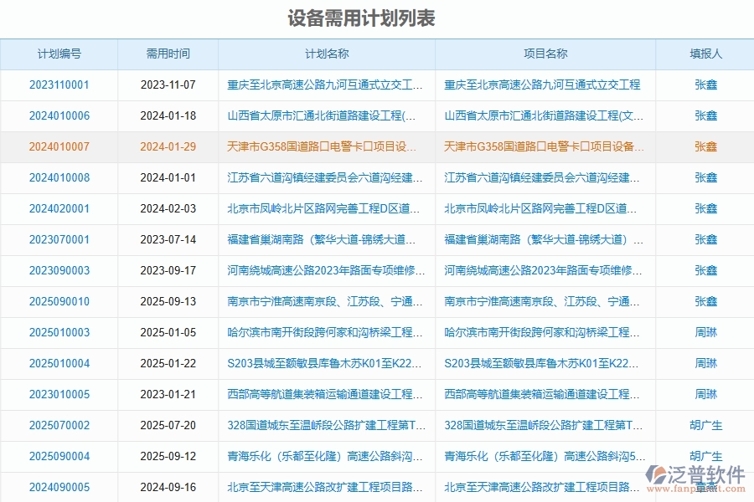Open plan number 2024090005 link
This screenshot has width=754, height=502.
pyautogui.click(x=59, y=486)
